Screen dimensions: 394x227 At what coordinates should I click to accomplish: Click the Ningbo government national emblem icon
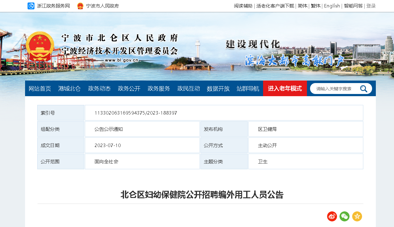pos(80,6)
